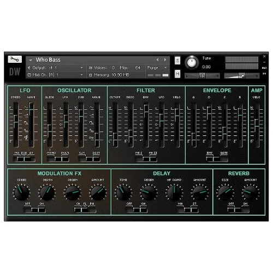This screenshot has height=273, width=273.
Task: Adjust the Envelope R (release) fader
Action: (240, 115)
